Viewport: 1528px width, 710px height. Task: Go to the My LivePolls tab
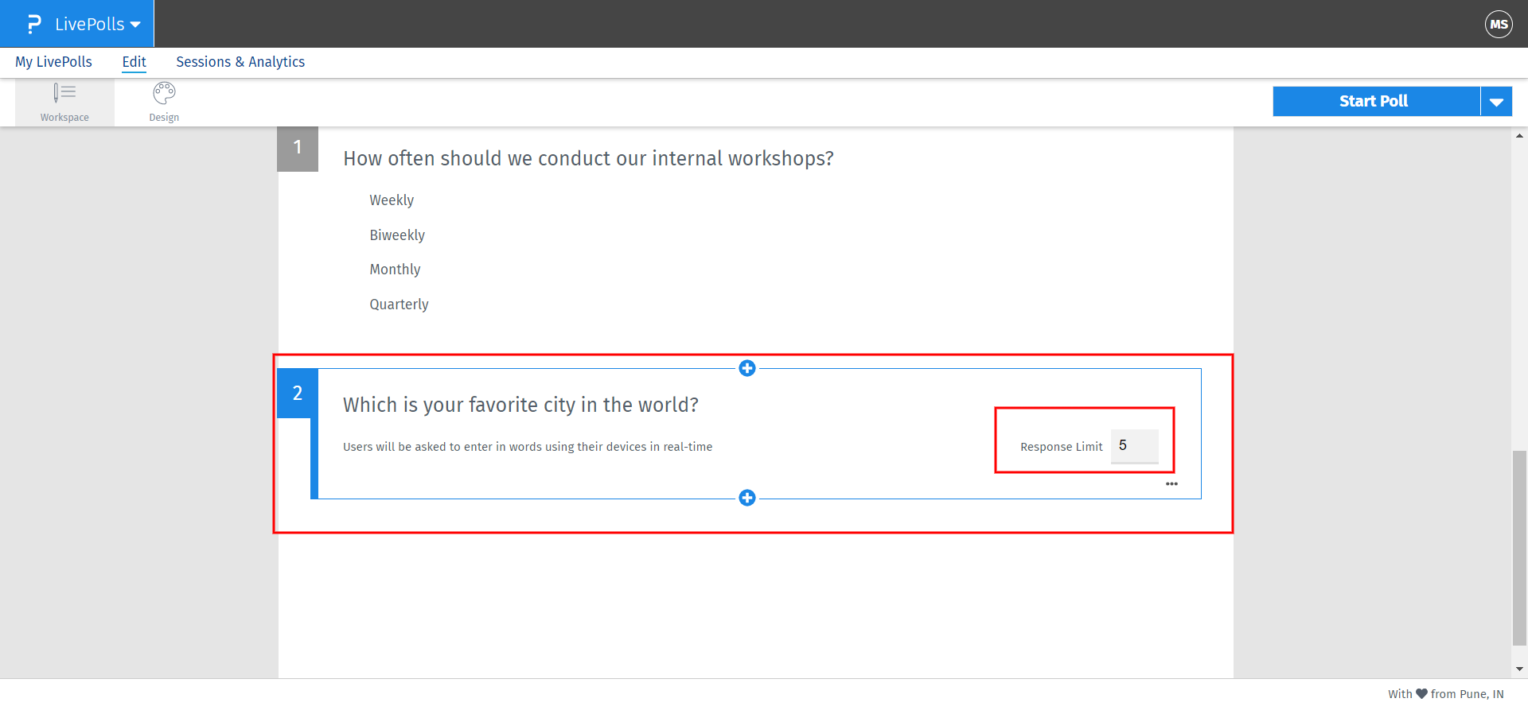point(53,62)
